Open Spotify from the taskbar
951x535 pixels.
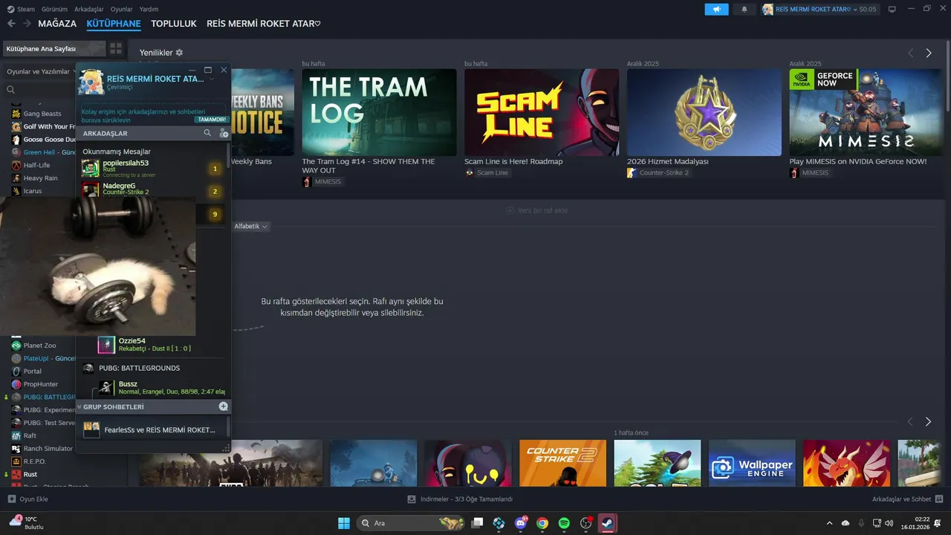(x=564, y=523)
